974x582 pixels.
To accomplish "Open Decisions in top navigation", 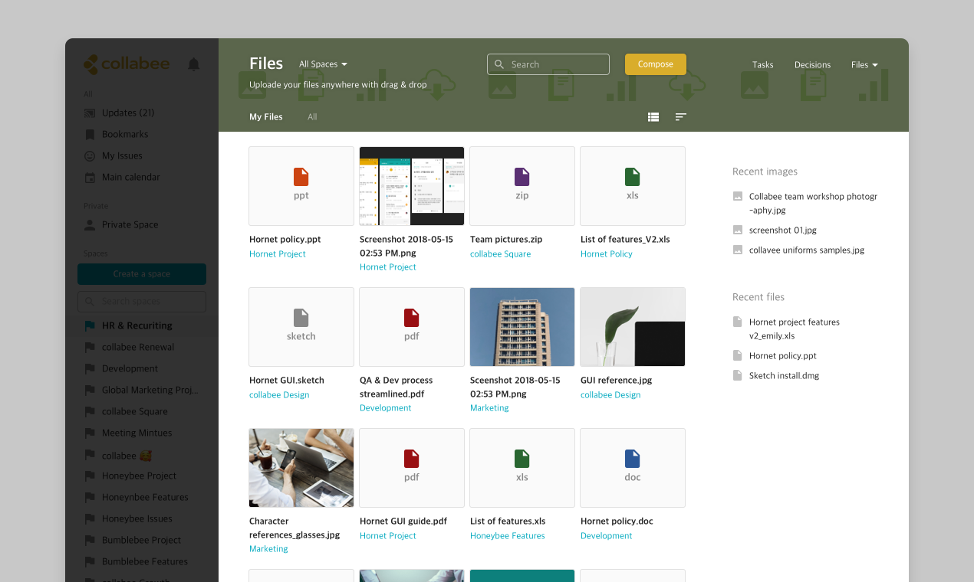I will [x=812, y=65].
